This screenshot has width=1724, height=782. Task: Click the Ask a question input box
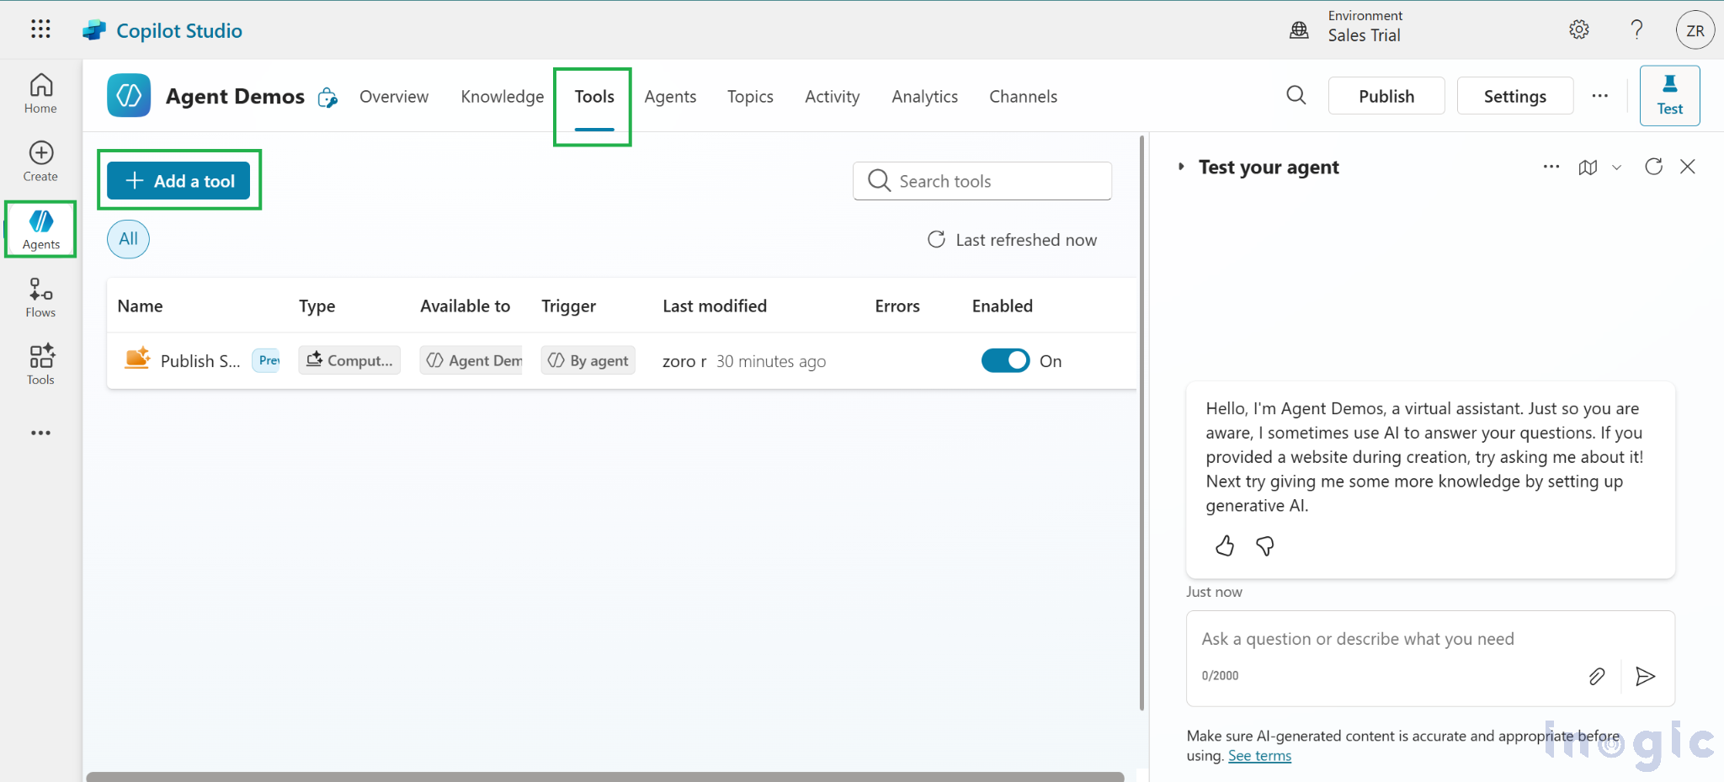1430,639
